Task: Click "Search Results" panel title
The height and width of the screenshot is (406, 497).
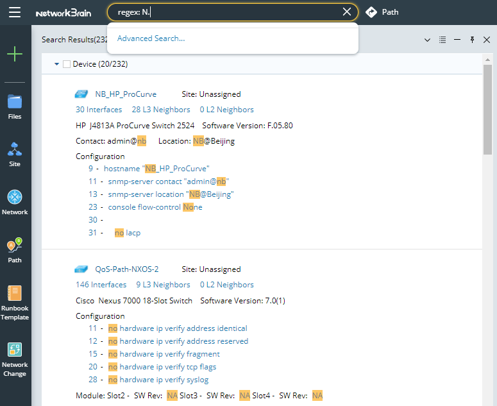Action: coord(74,40)
